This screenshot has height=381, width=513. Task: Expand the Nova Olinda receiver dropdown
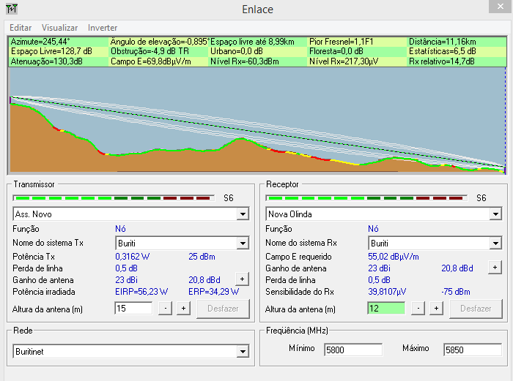point(495,214)
